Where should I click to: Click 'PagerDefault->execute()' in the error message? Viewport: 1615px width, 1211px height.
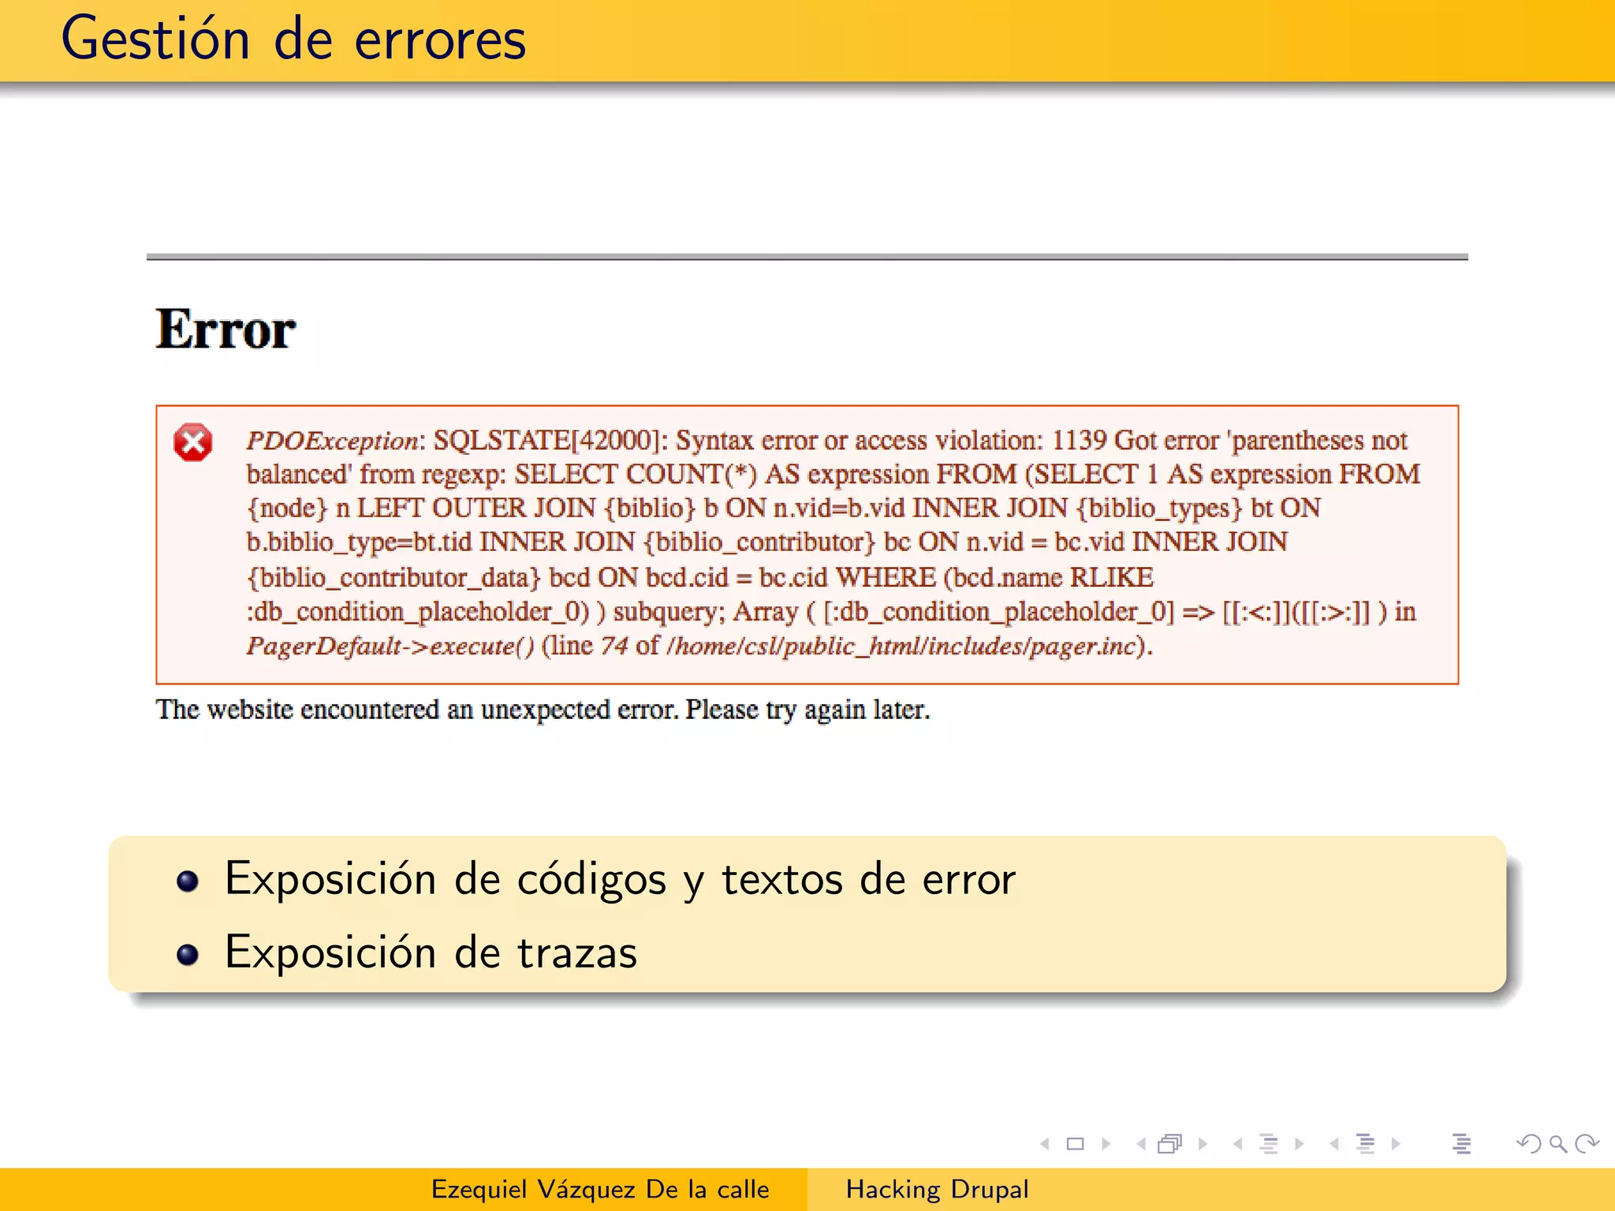(390, 646)
